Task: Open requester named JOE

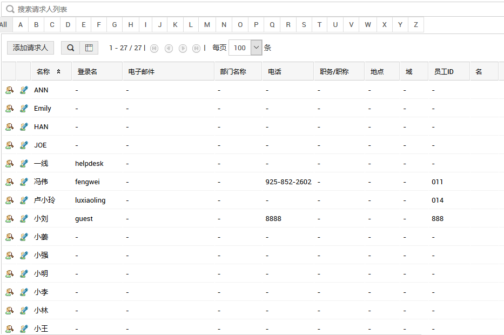Action: click(x=41, y=145)
